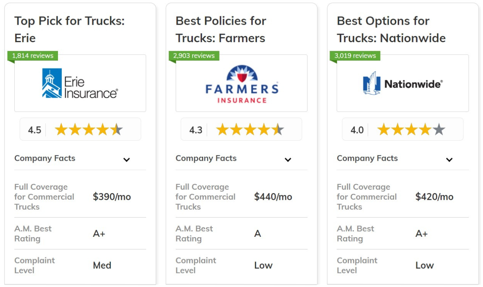Click the 1,814 reviews badge
The height and width of the screenshot is (287, 483).
[x=32, y=56]
